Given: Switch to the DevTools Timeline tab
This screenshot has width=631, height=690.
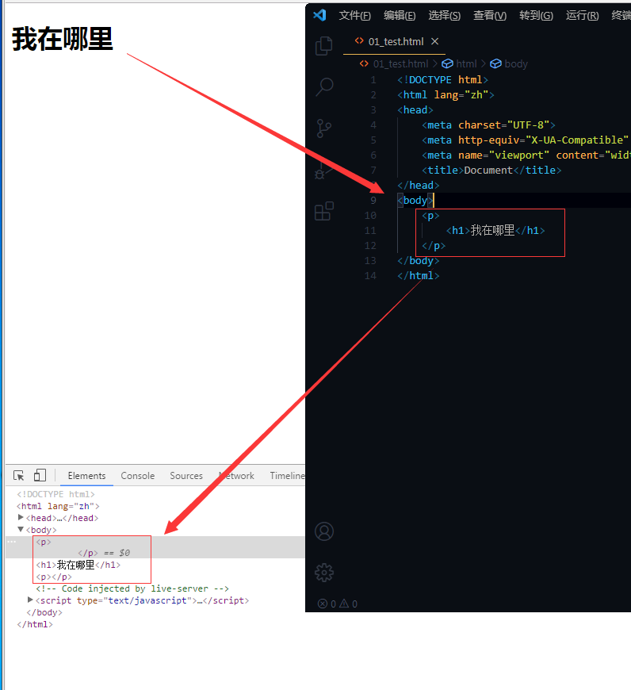Looking at the screenshot, I should pos(287,476).
